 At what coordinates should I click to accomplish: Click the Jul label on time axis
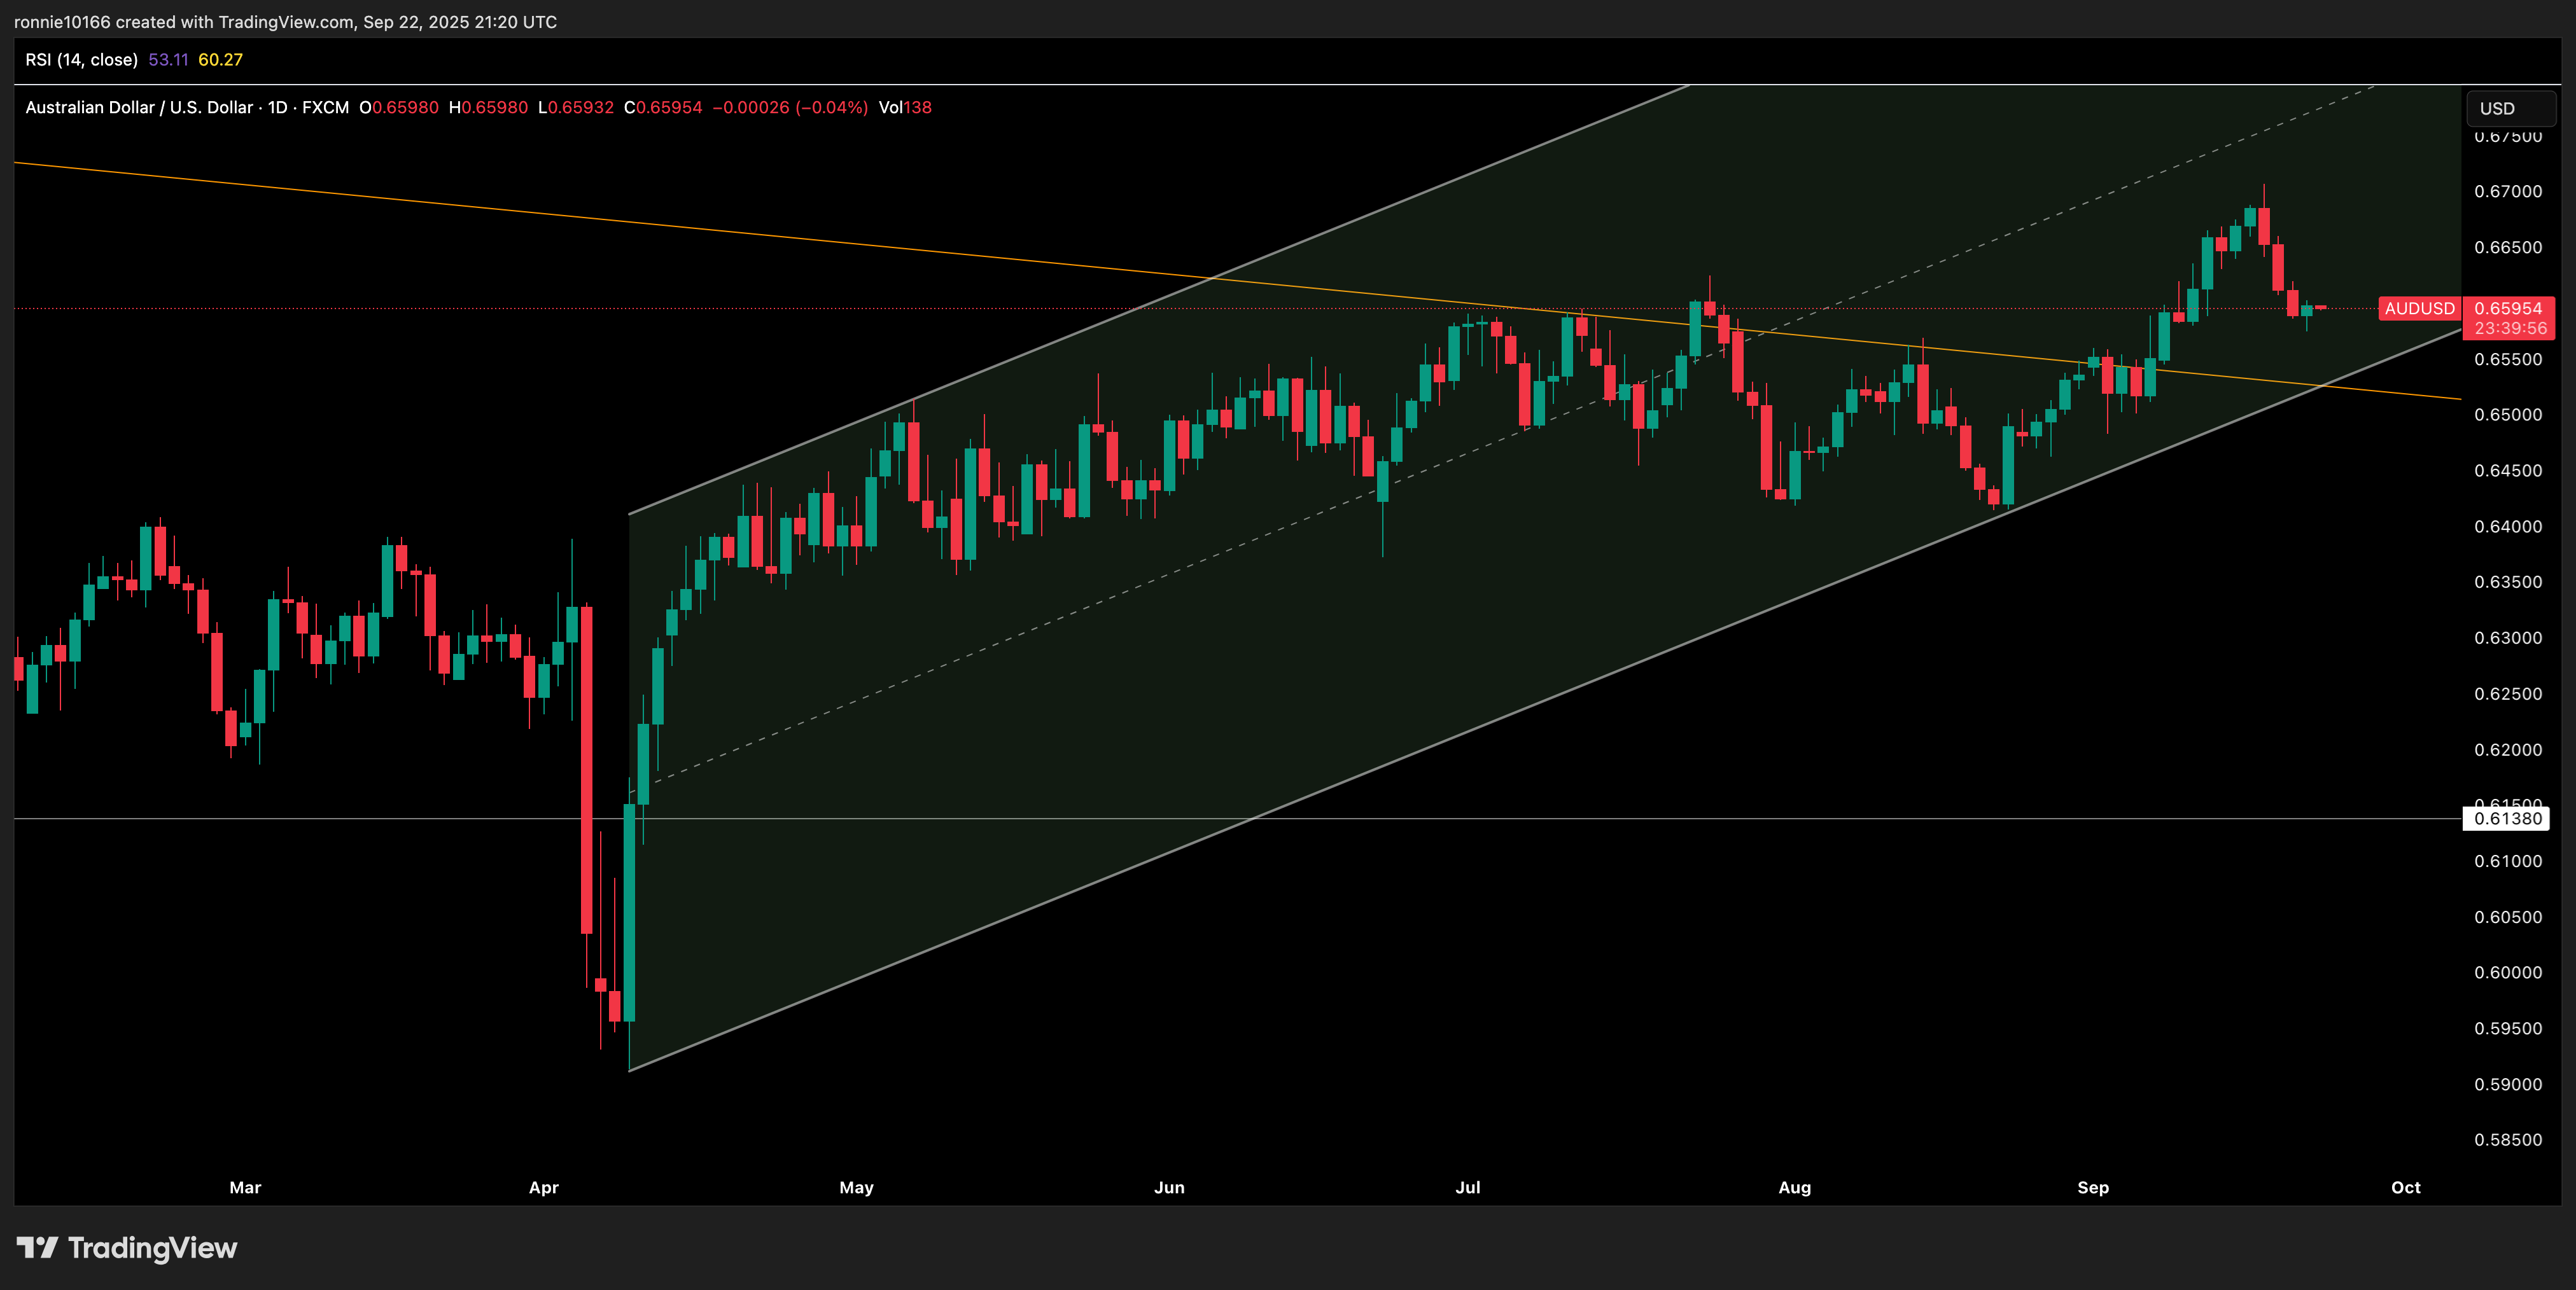(1467, 1187)
